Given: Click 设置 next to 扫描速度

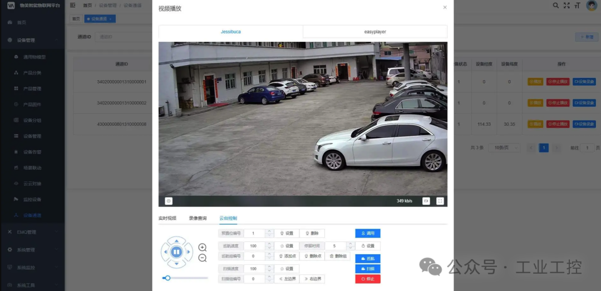Looking at the screenshot, I should click(287, 269).
